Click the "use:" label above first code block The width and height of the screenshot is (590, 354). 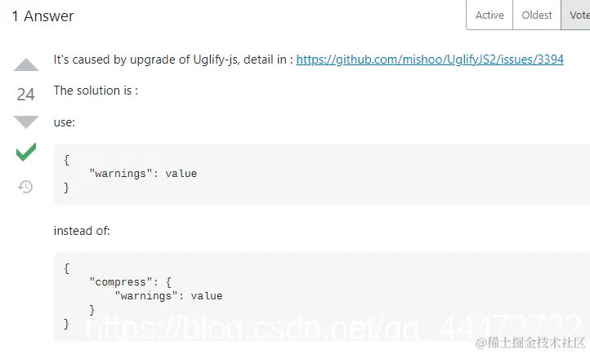click(x=65, y=122)
